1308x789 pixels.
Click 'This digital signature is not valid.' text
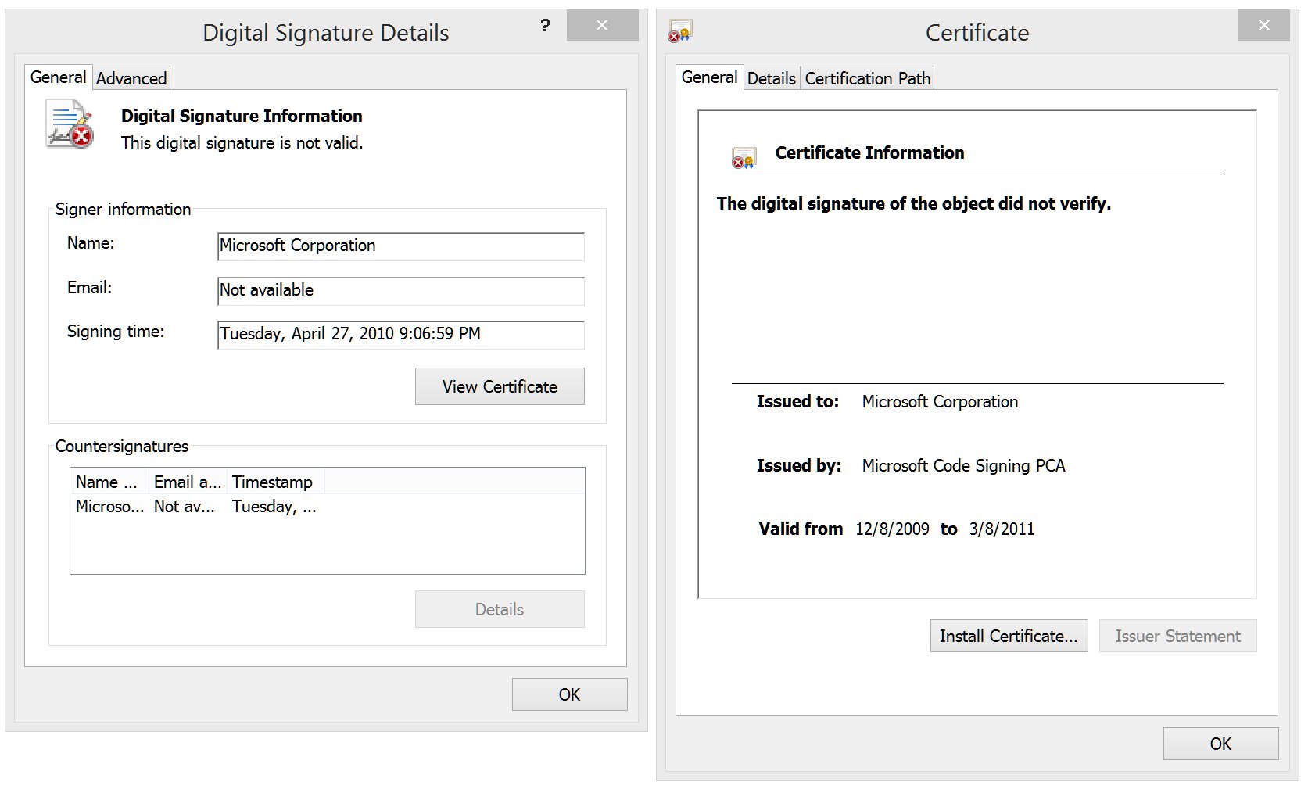coord(242,142)
